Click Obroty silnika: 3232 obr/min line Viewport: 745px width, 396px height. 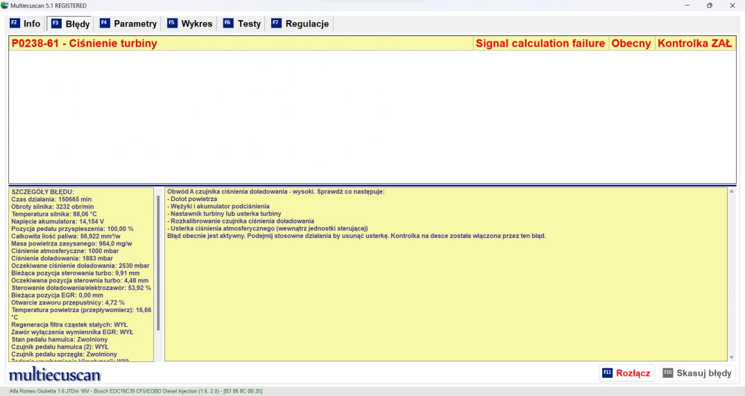coord(52,207)
